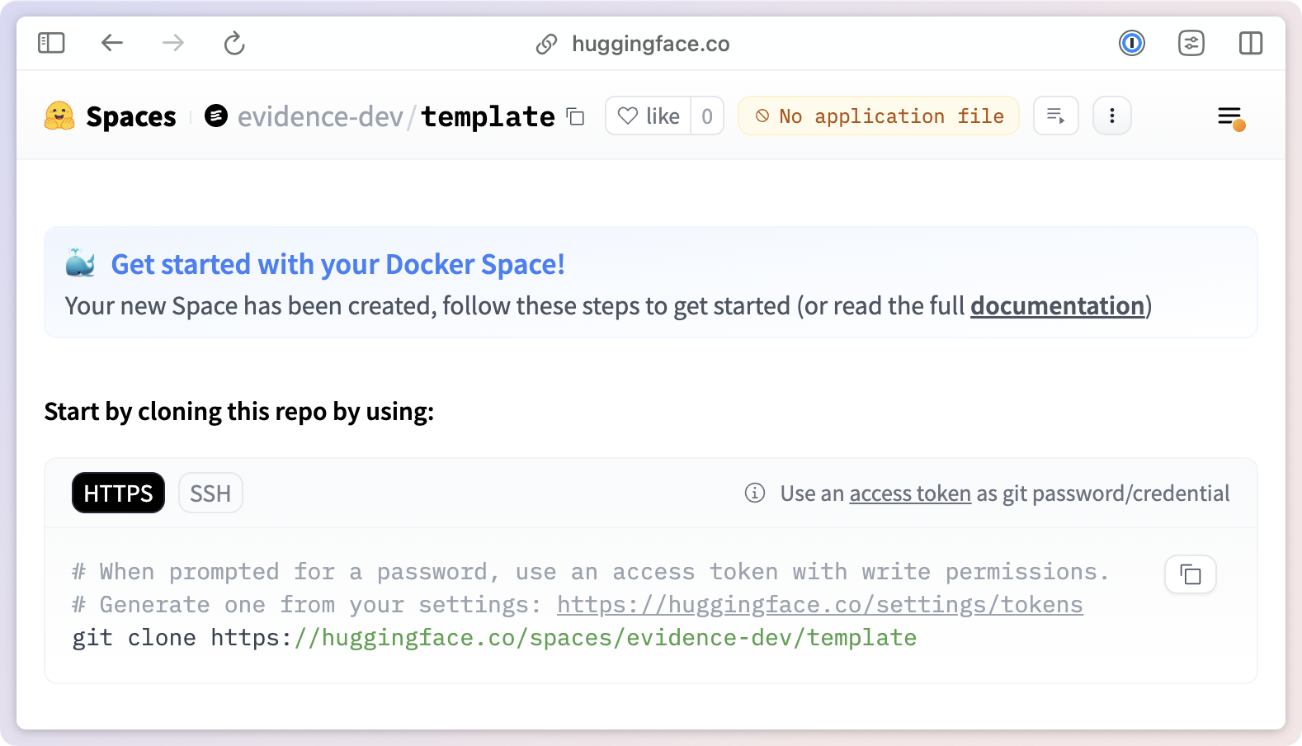1302x746 pixels.
Task: Open the like count 0
Action: coord(707,116)
